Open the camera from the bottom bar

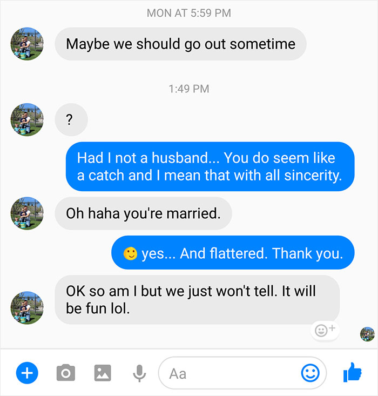pyautogui.click(x=66, y=373)
